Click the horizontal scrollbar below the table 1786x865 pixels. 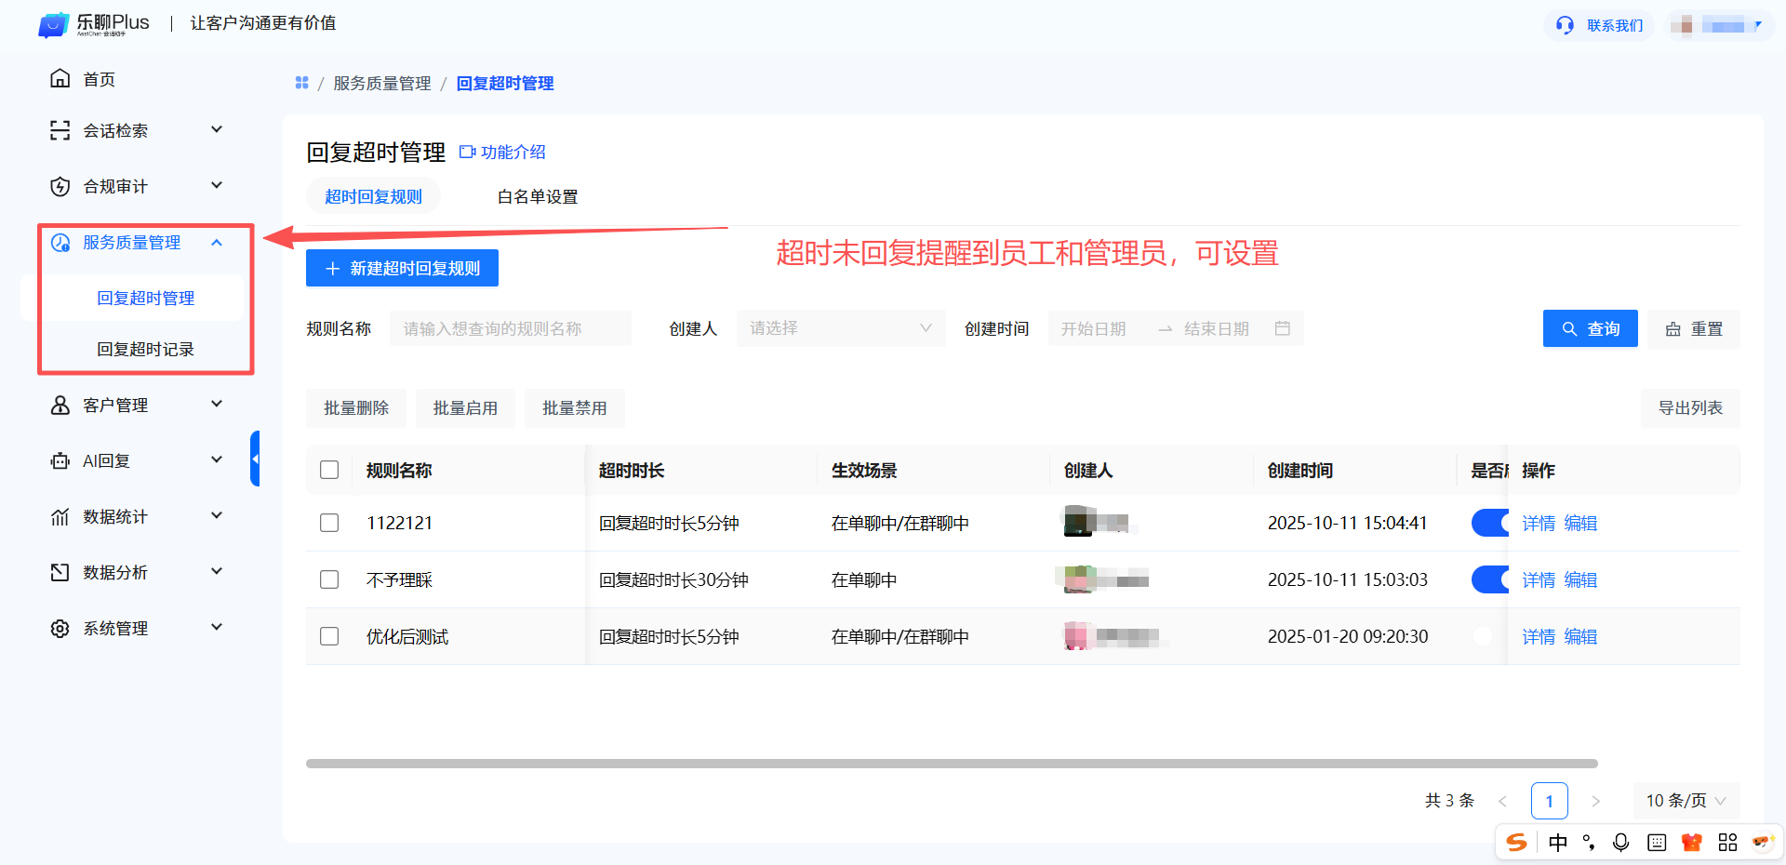tap(951, 764)
